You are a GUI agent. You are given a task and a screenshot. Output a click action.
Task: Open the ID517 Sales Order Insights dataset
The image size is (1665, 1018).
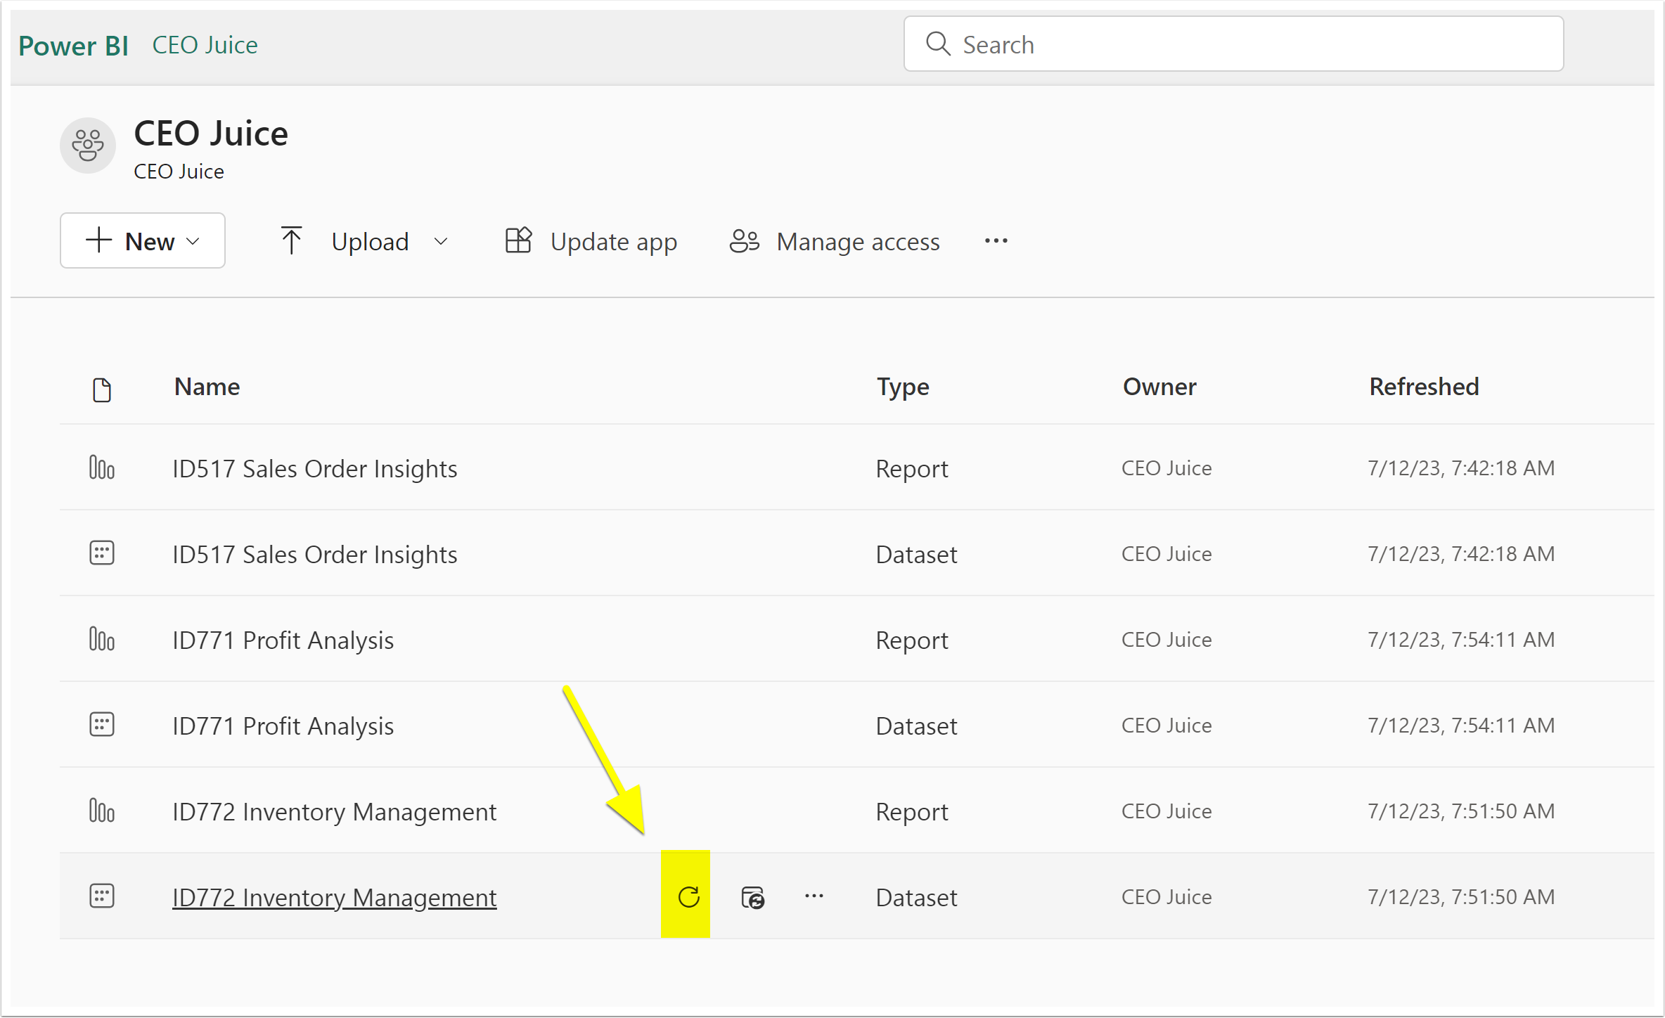pos(314,554)
